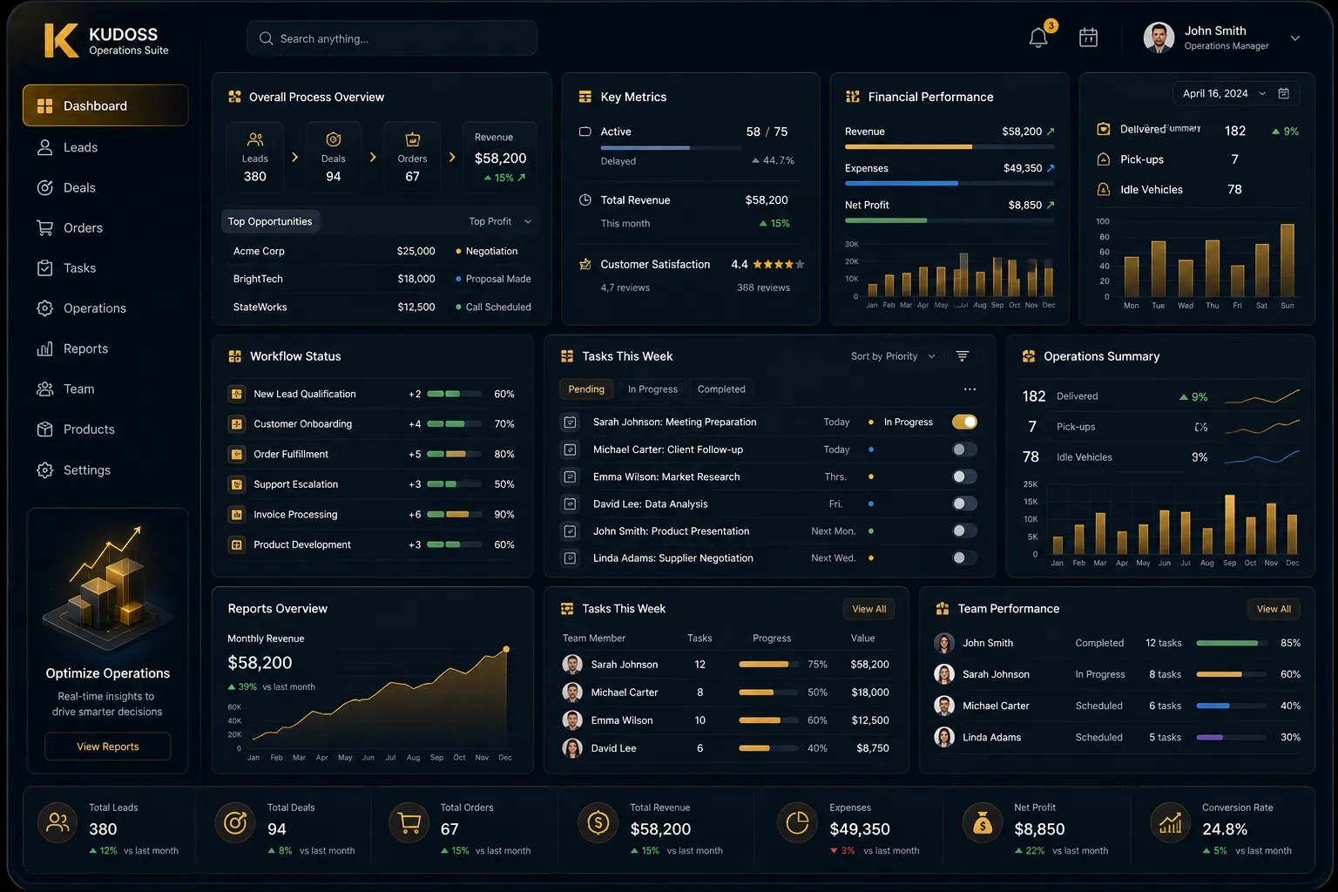Switch to the Pending tab
1338x892 pixels.
(x=586, y=389)
